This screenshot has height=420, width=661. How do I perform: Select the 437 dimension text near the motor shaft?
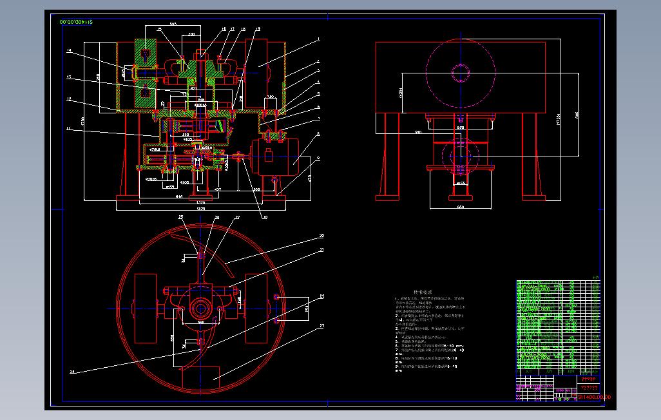(218, 190)
